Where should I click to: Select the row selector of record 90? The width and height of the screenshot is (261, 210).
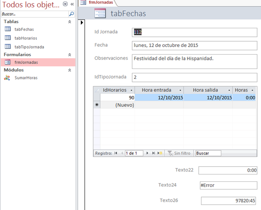97,98
